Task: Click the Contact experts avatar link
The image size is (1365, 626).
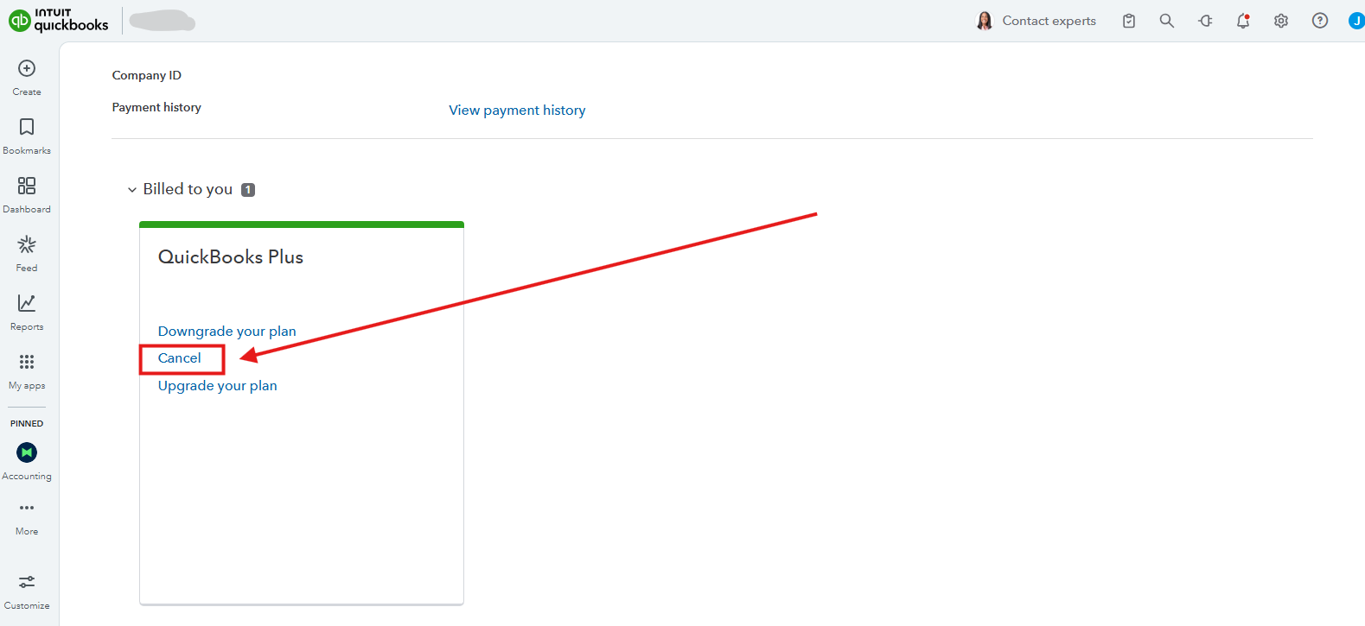Action: [x=1036, y=21]
